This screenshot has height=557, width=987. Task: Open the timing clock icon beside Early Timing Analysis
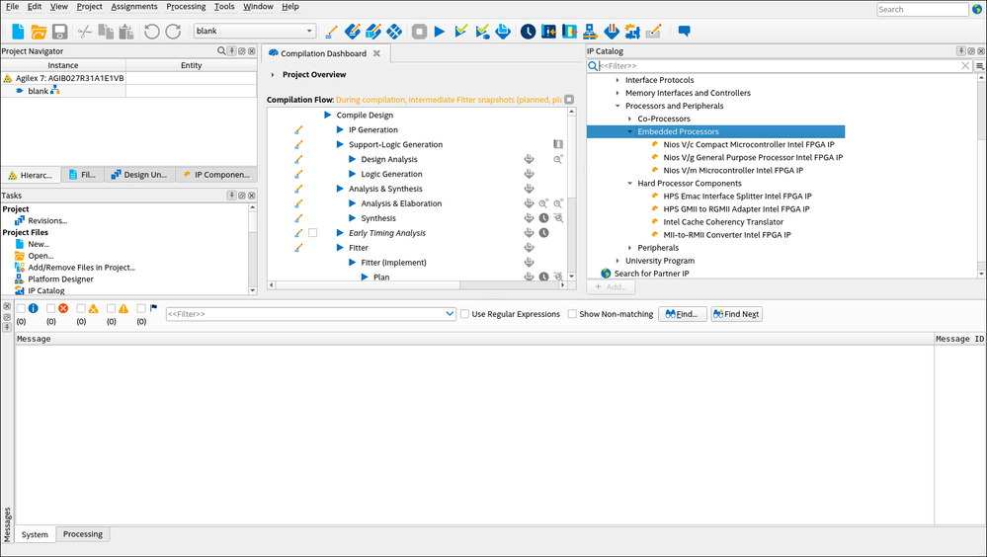543,233
